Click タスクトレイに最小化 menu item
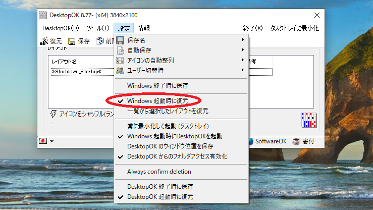373x210 pixels. (x=294, y=28)
